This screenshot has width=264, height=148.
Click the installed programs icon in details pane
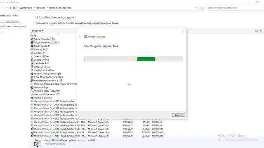click(38, 143)
